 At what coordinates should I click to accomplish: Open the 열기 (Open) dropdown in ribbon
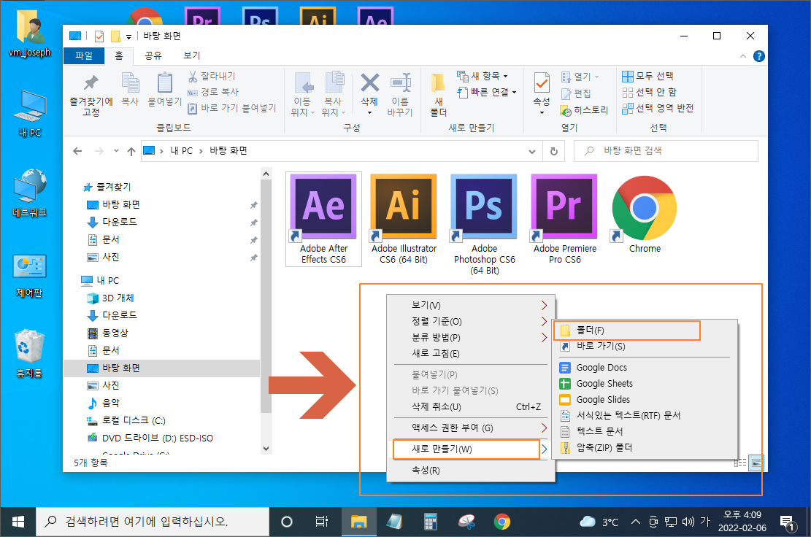[x=580, y=77]
